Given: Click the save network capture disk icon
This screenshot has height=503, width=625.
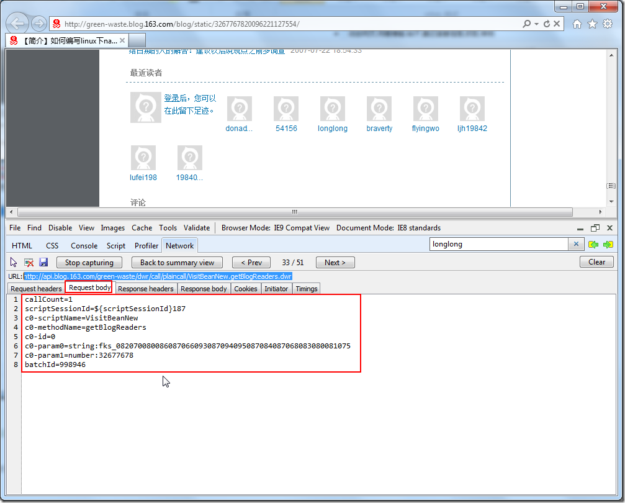Looking at the screenshot, I should 43,262.
